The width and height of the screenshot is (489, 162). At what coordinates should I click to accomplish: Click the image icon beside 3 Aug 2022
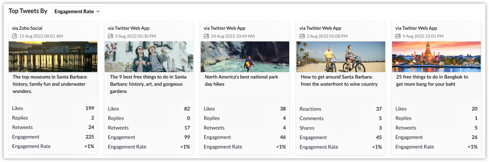110,36
